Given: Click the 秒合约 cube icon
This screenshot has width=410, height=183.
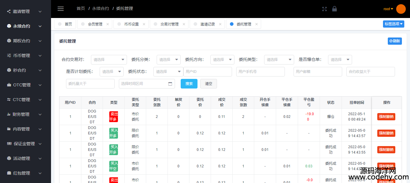Looking at the screenshot, I should [x=9, y=70].
